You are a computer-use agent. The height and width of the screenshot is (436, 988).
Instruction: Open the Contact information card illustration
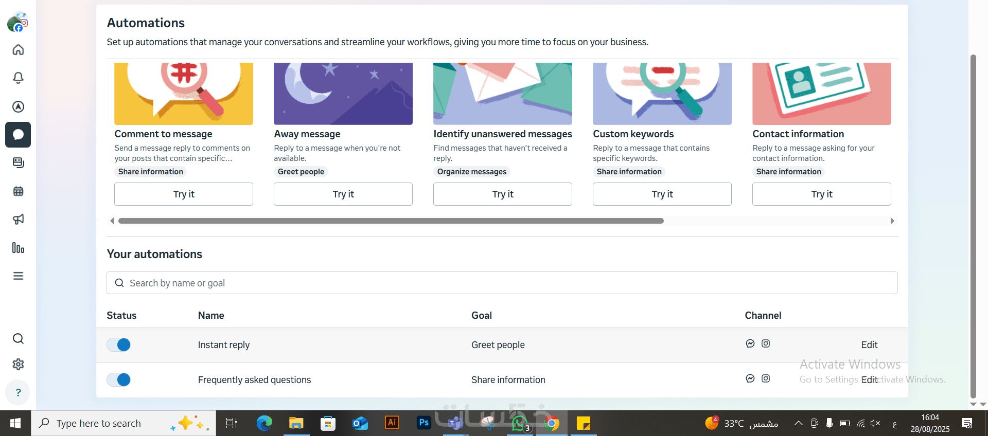click(822, 94)
